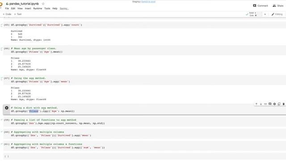Viewport: 286px width, 161px height.
Task: Open the Edit menu
Action: pos(13,8)
